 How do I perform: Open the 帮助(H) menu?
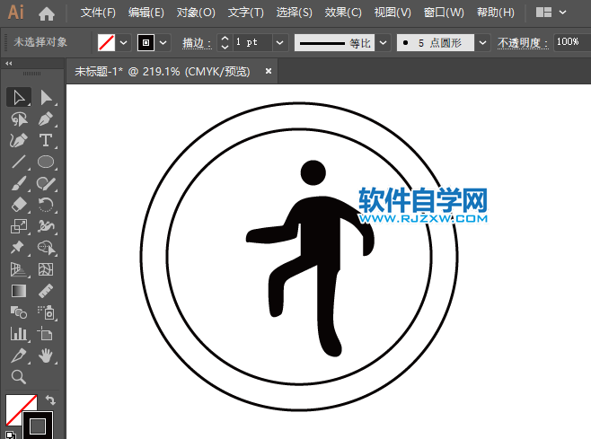tap(495, 13)
